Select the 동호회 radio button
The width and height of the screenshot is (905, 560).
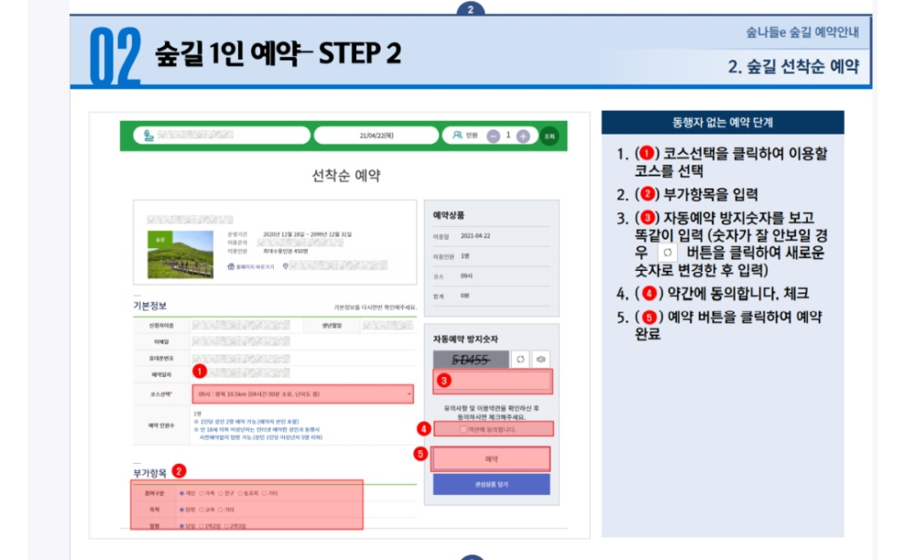240,494
